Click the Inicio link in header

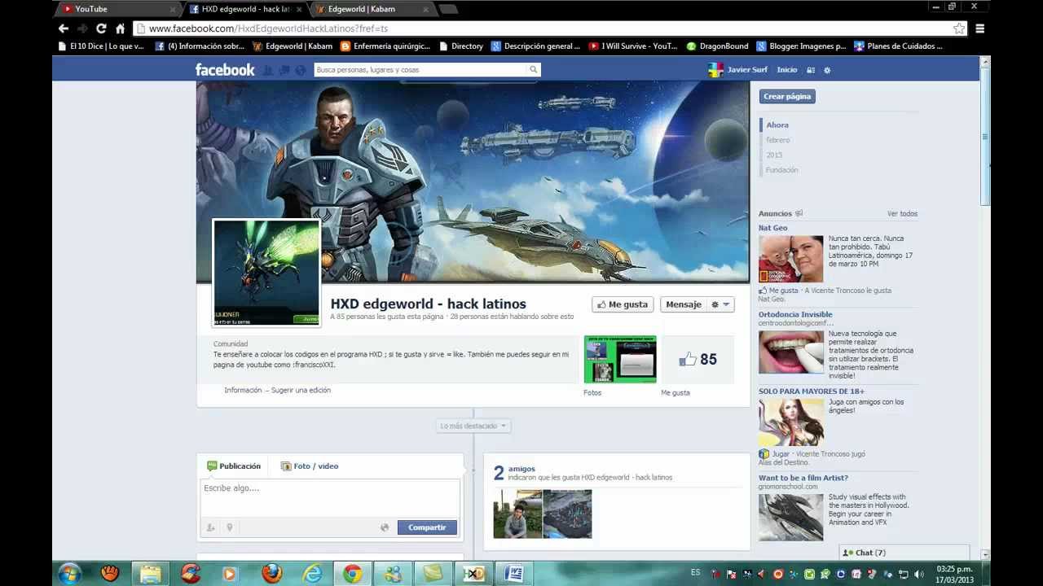point(787,70)
